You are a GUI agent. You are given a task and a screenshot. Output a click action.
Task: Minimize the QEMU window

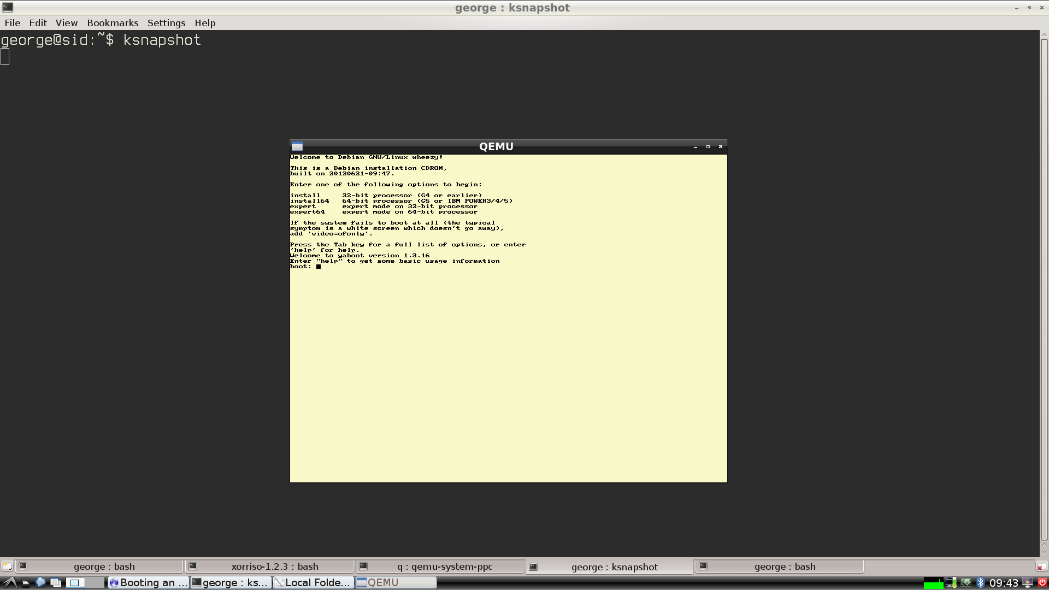tap(696, 146)
